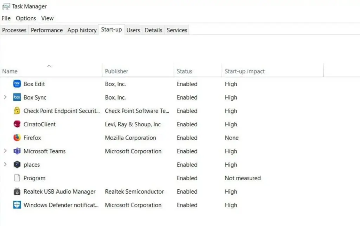The height and width of the screenshot is (226, 360).
Task: Switch to the Performance tab
Action: coord(47,30)
